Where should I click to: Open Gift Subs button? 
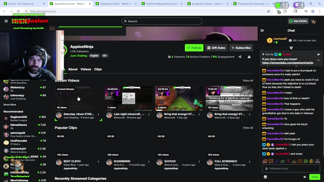click(216, 48)
